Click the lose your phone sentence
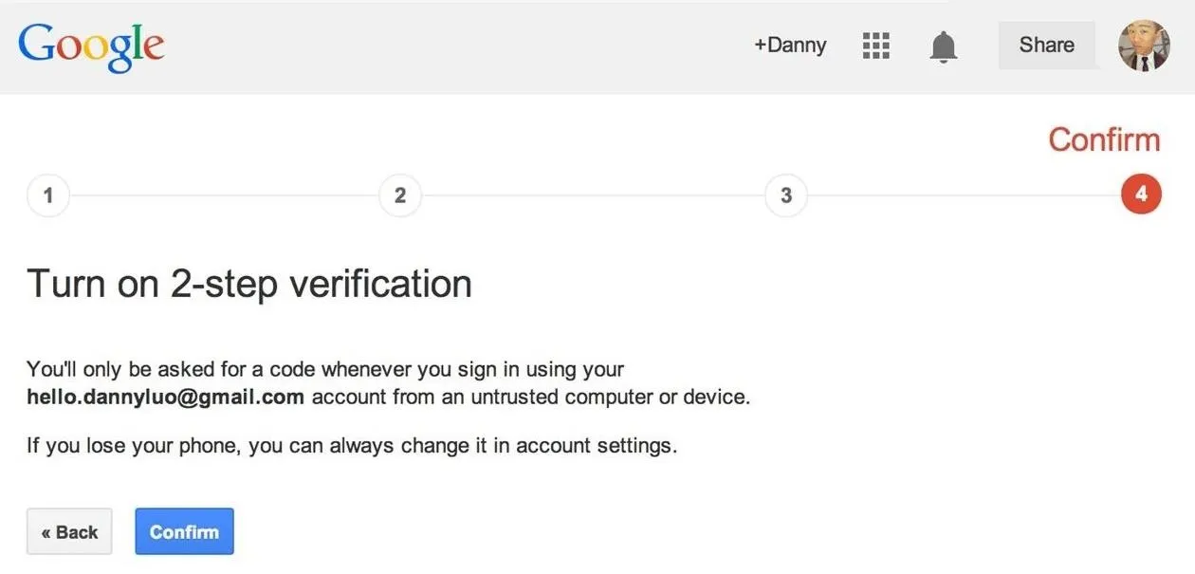 pos(352,445)
